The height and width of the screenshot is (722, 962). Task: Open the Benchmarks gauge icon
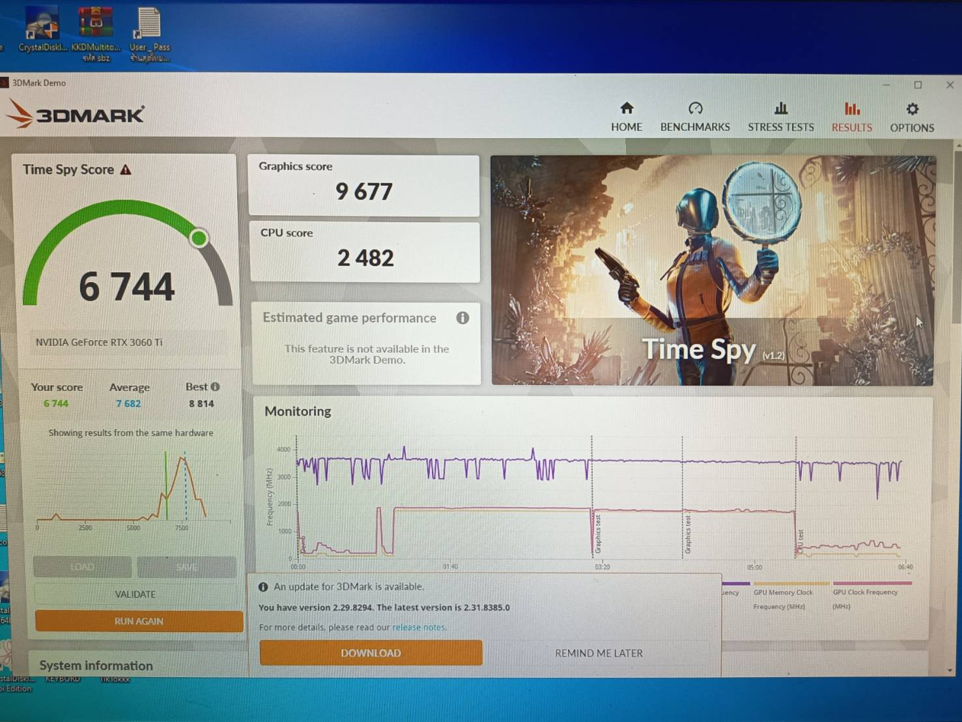695,108
